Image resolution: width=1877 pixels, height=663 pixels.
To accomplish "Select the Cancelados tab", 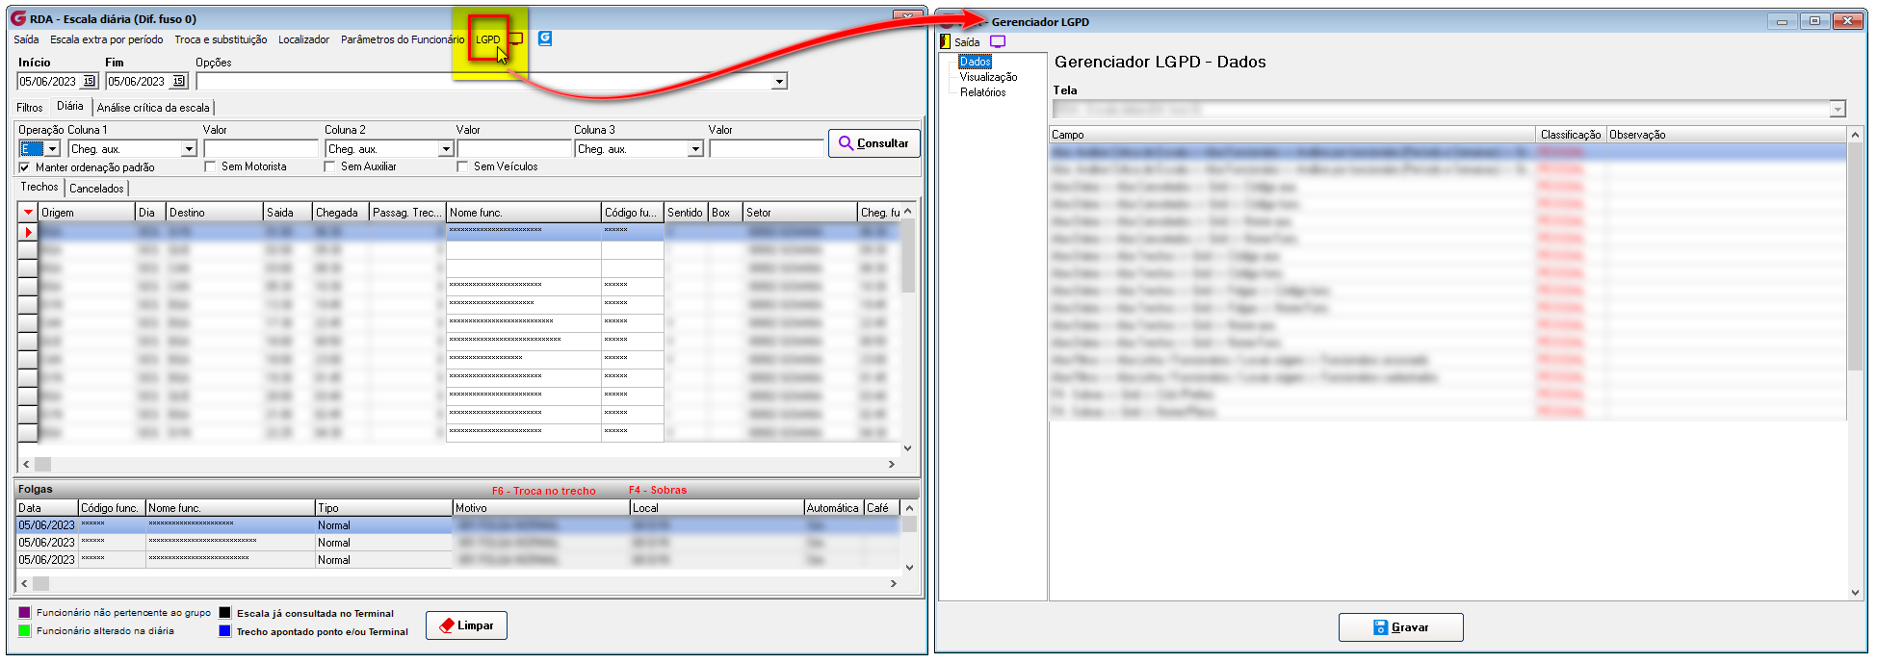I will [x=96, y=189].
